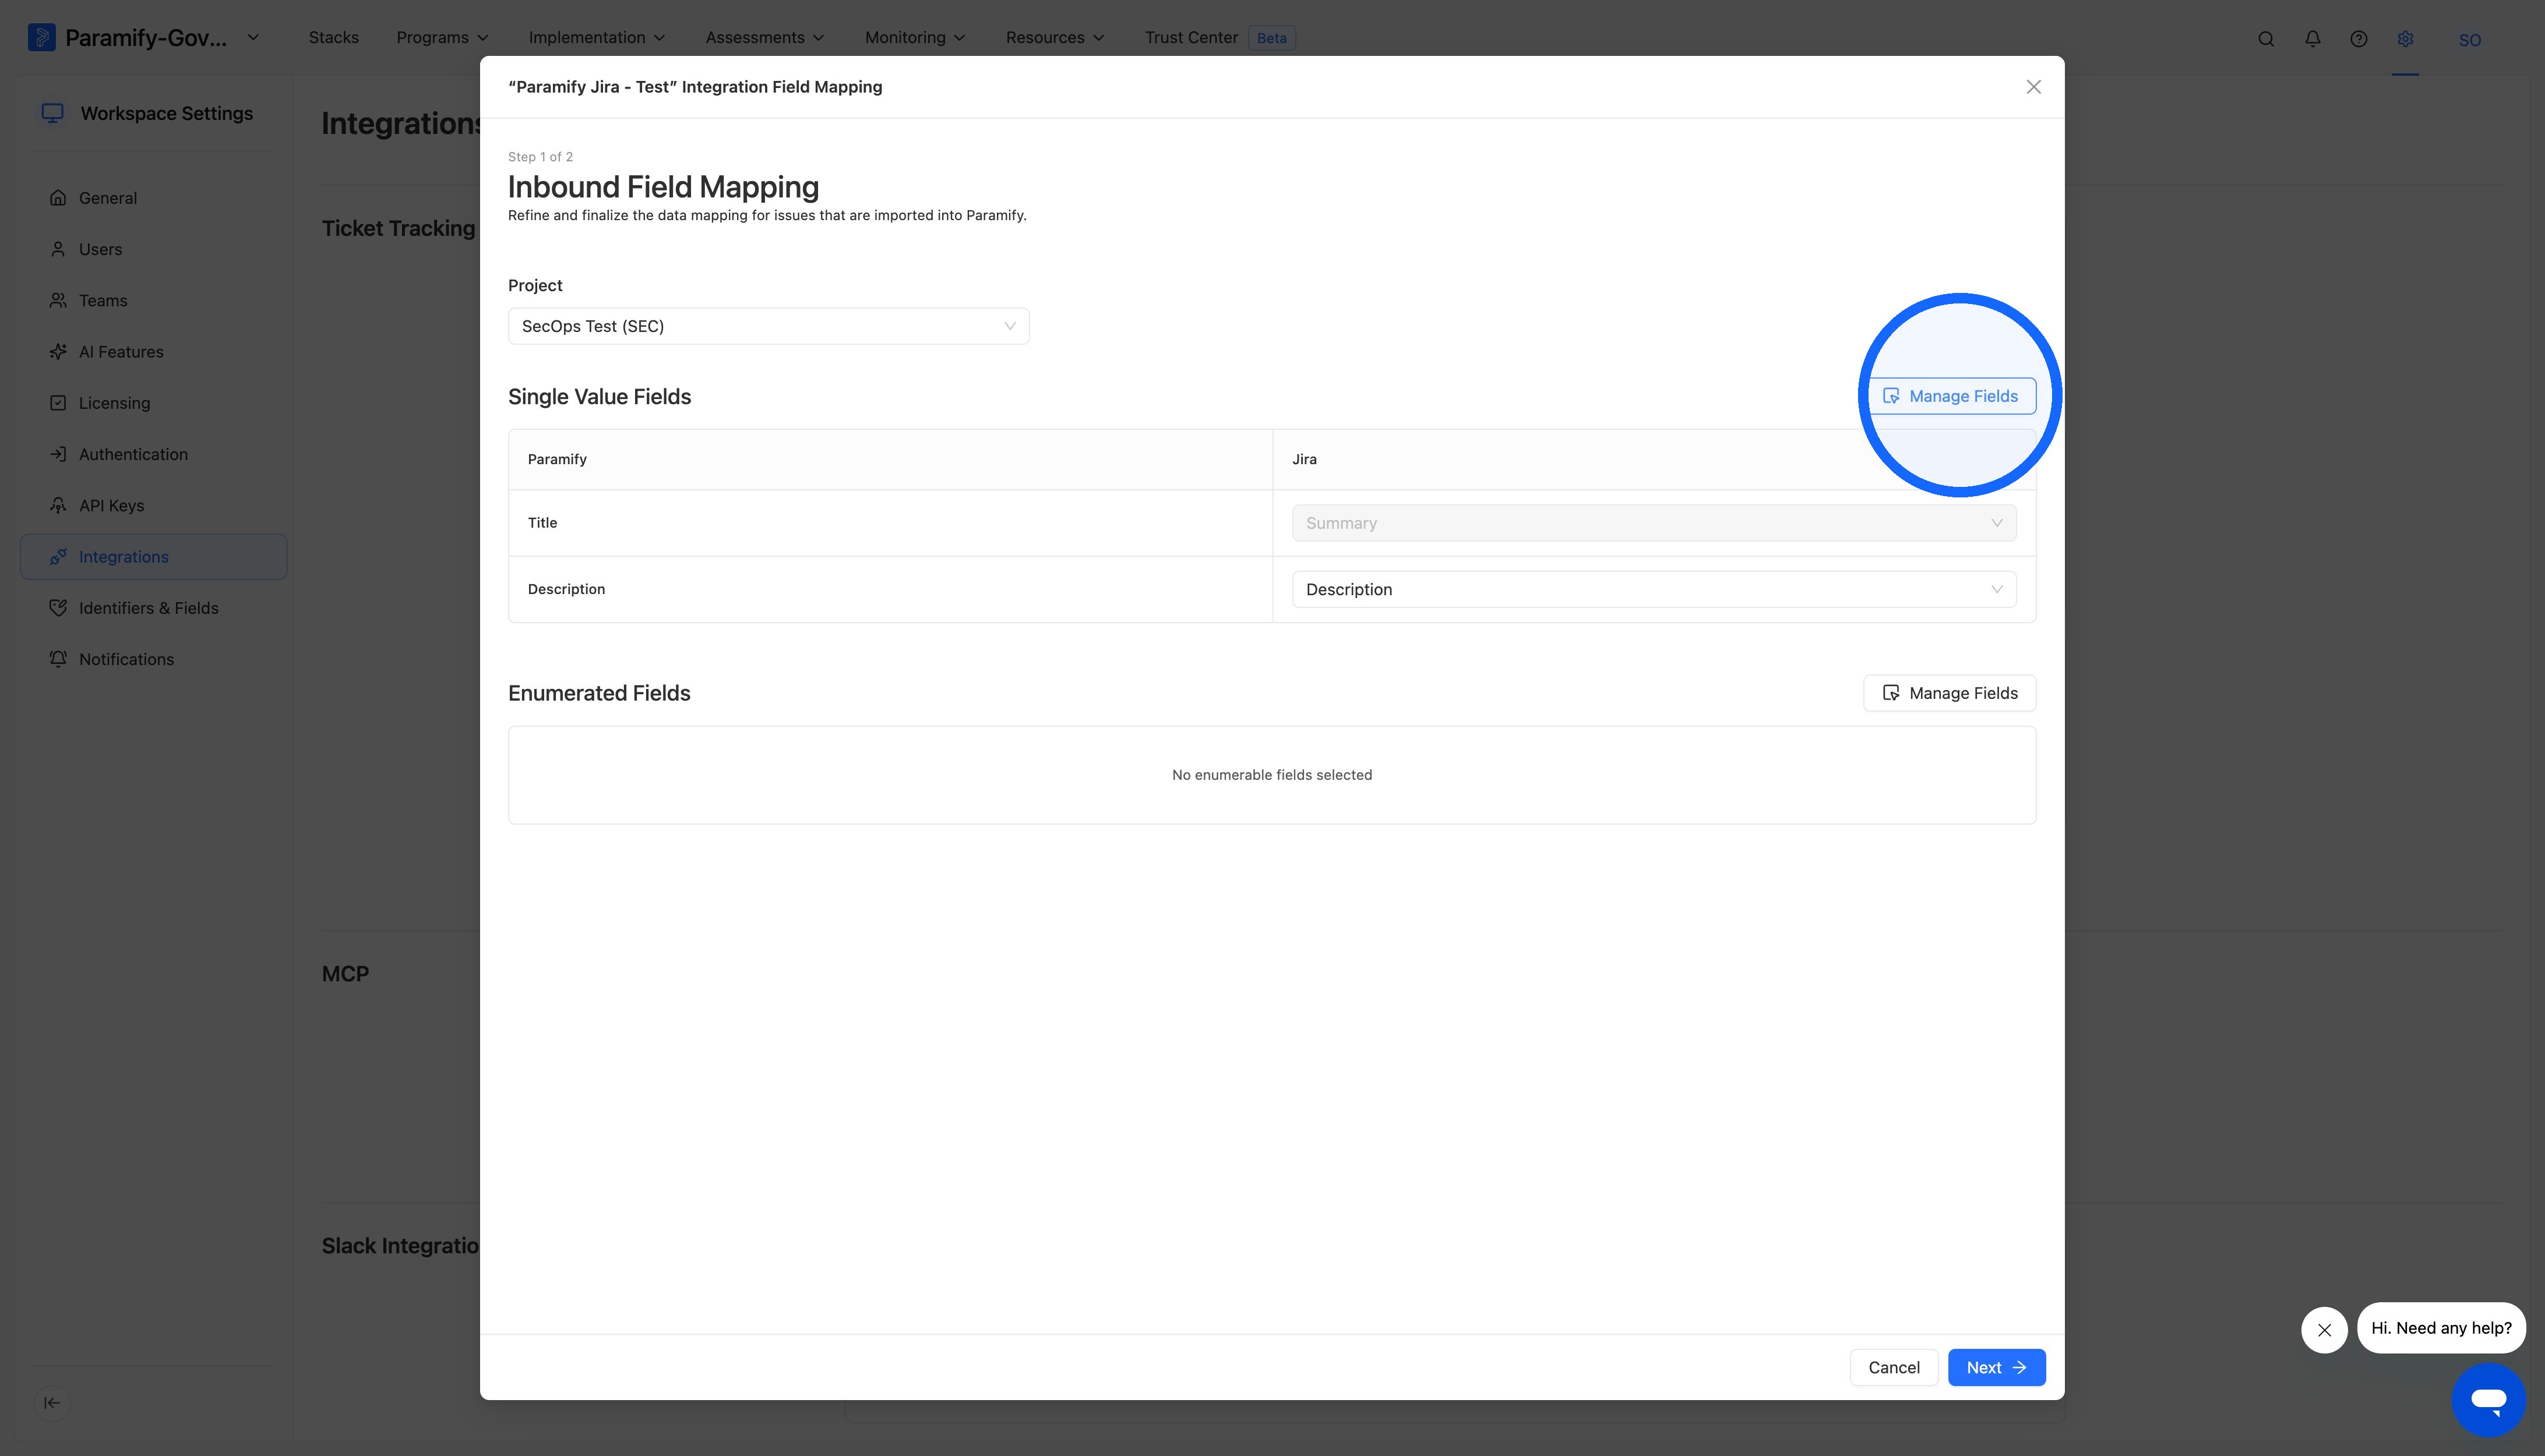The image size is (2545, 1456).
Task: Open the Resources menu
Action: 1055,38
